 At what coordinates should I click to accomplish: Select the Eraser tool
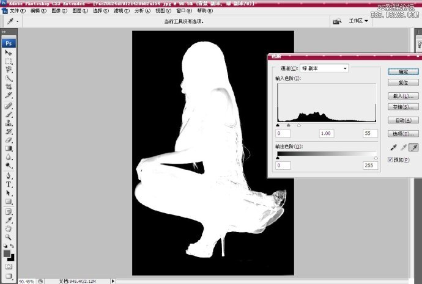tap(9, 140)
